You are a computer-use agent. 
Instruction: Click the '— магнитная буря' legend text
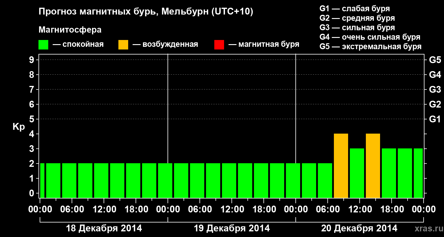pos(264,45)
